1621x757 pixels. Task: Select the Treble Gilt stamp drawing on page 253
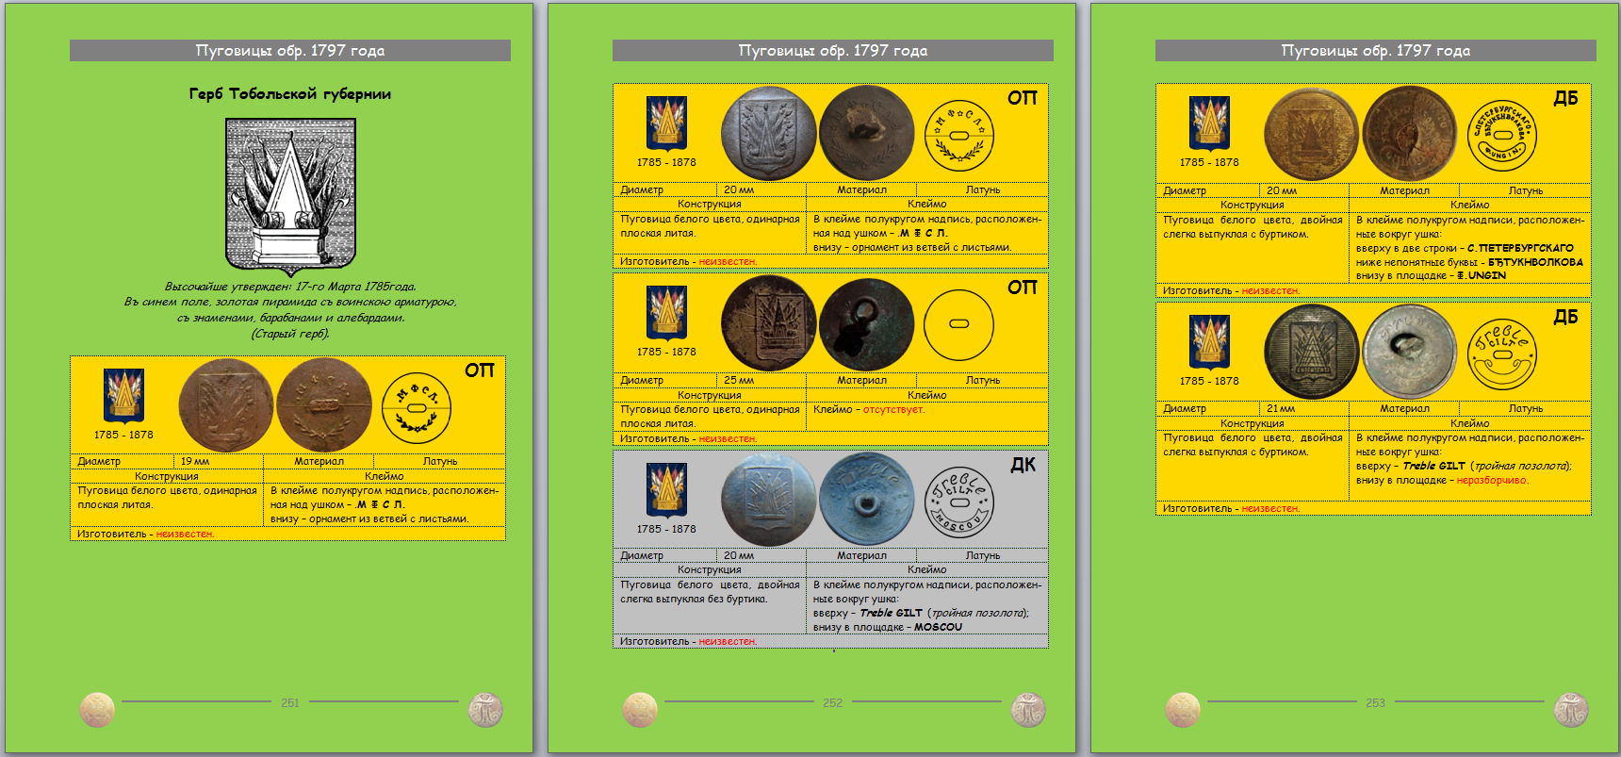click(x=1502, y=353)
